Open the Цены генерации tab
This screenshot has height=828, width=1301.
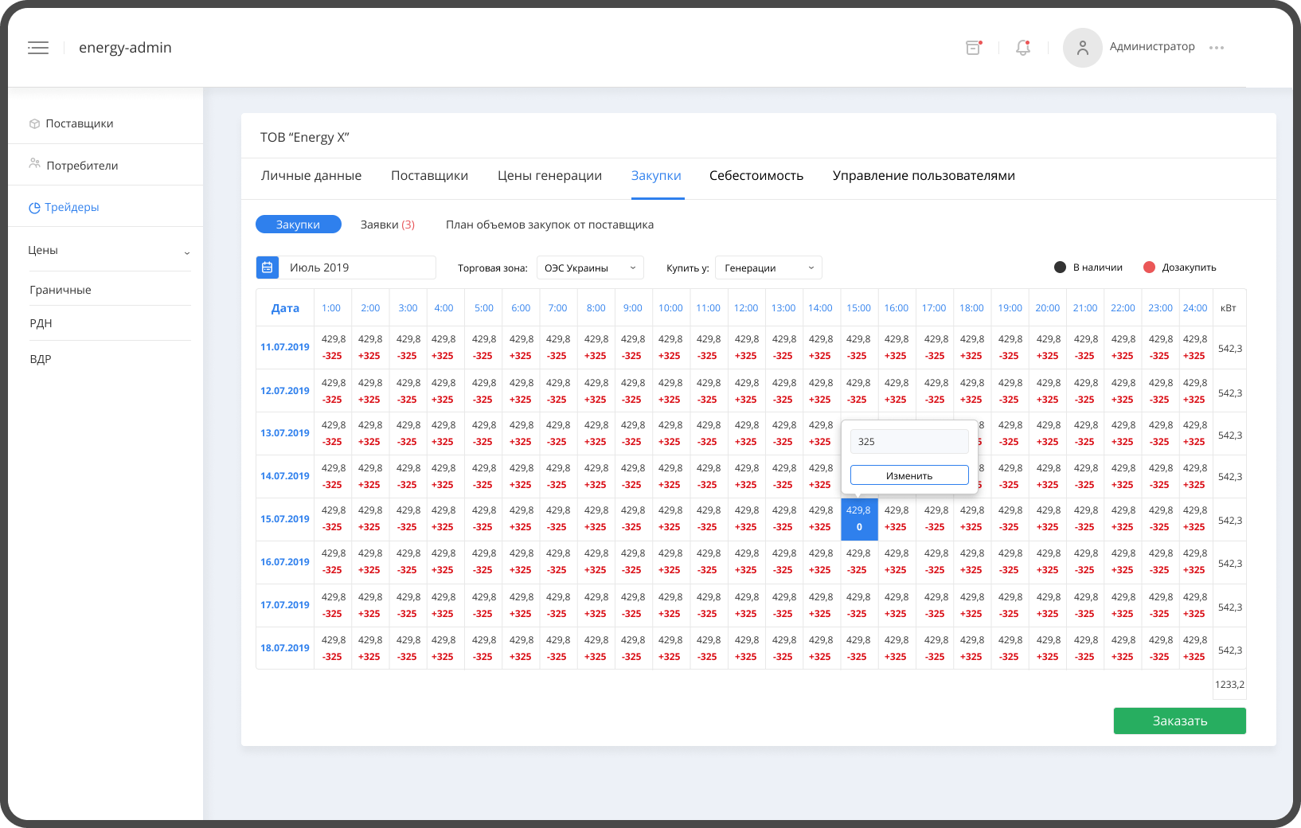[549, 176]
